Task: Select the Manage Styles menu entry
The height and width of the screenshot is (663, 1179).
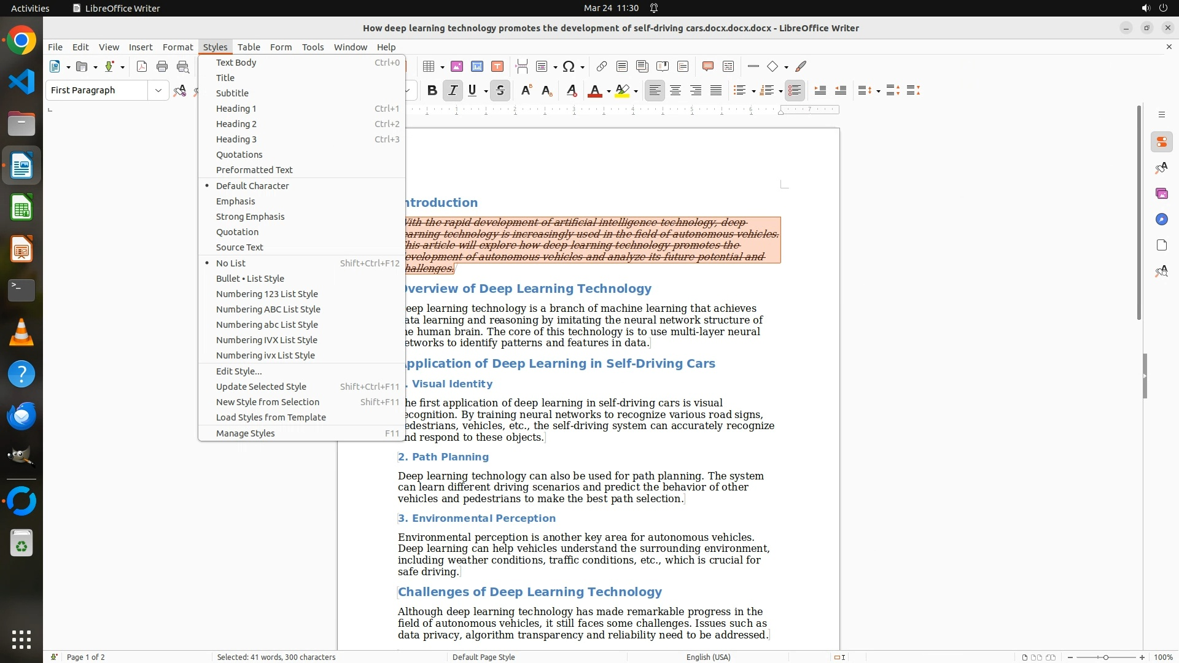Action: (x=245, y=433)
